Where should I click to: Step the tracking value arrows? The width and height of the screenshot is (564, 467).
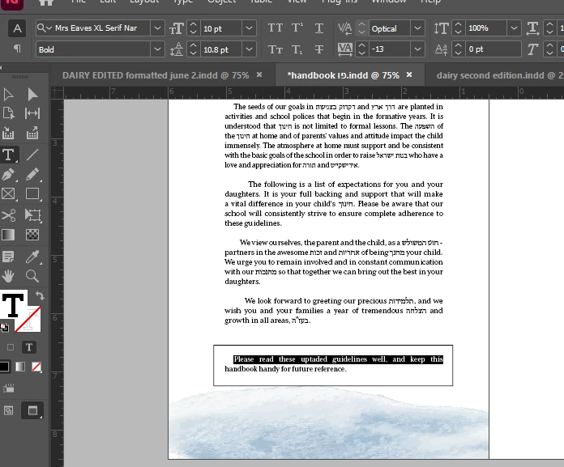[x=362, y=49]
